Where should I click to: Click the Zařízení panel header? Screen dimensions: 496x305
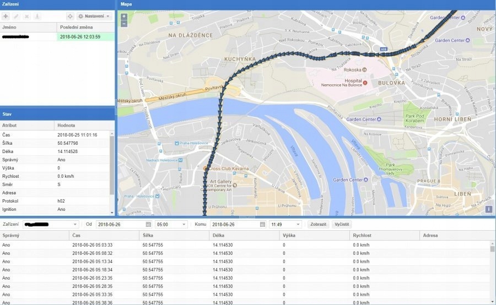click(x=57, y=4)
